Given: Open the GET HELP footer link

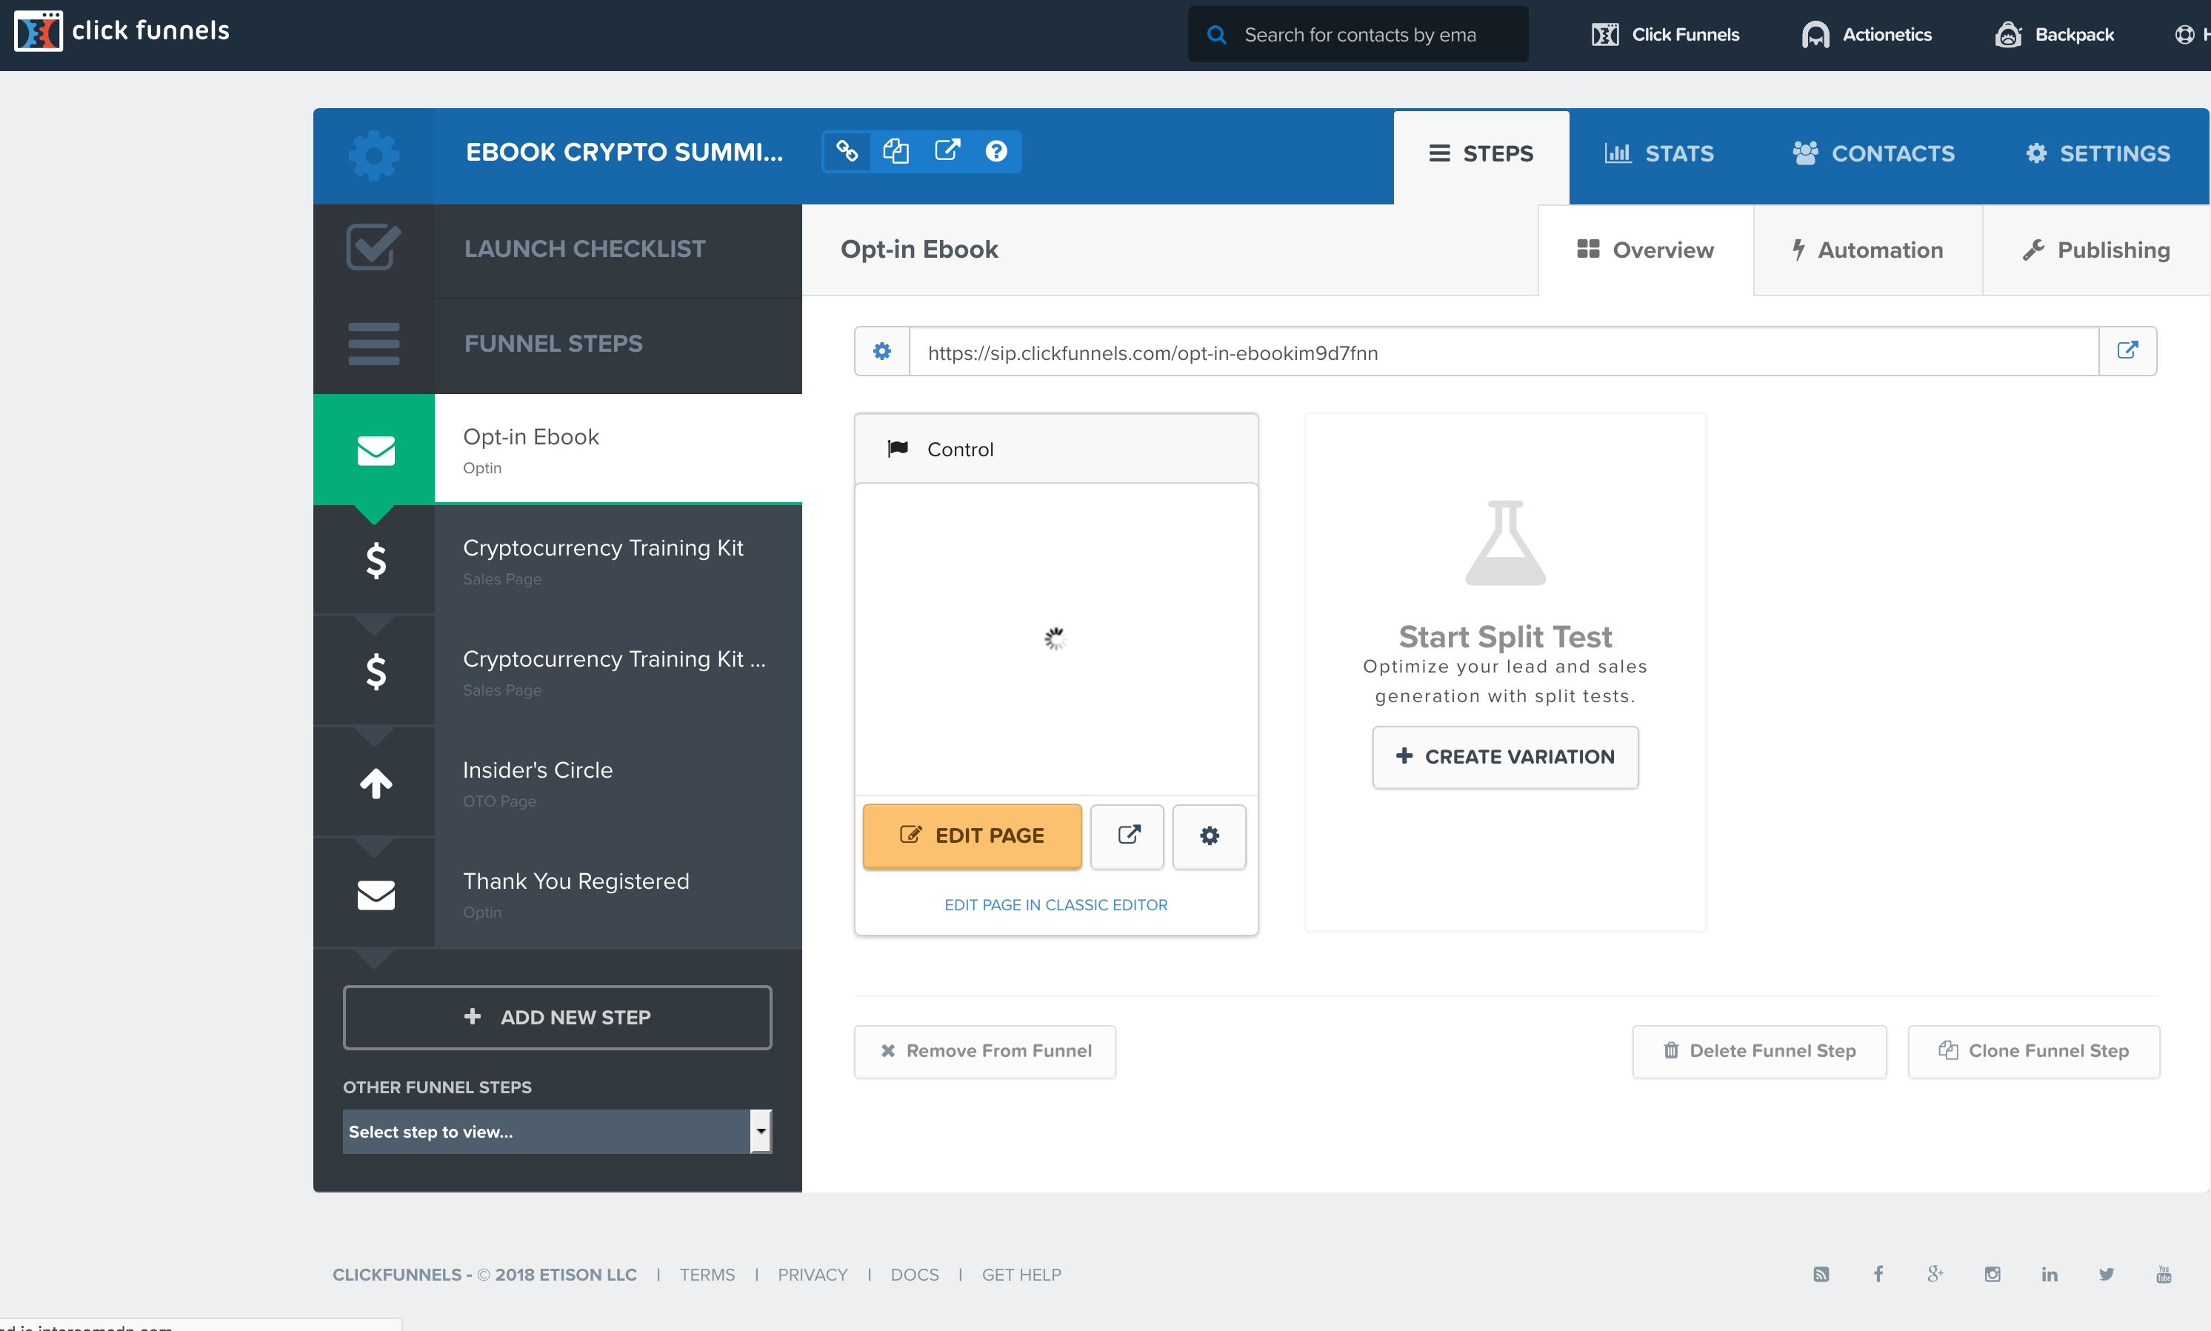Looking at the screenshot, I should [x=1021, y=1275].
